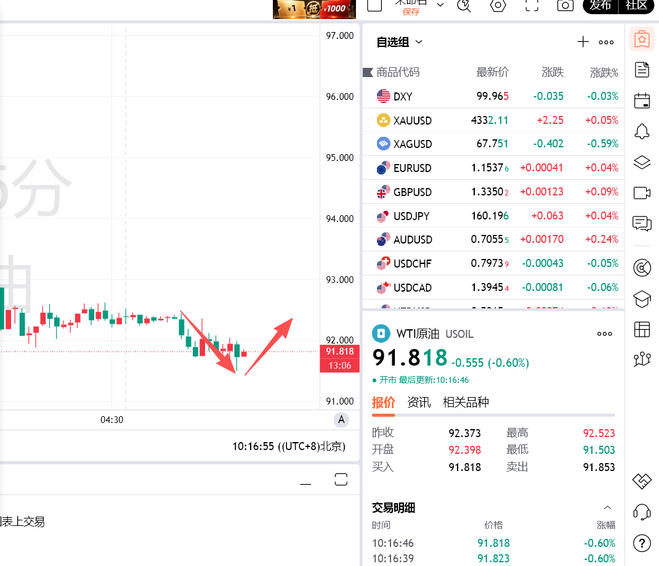Click the 买入 price 91.818
659x566 pixels.
click(x=464, y=467)
